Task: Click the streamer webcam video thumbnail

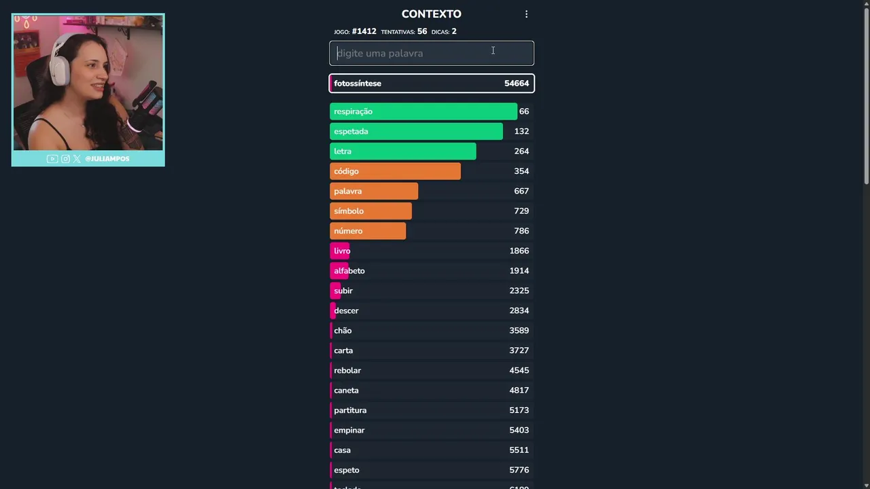Action: [88, 83]
